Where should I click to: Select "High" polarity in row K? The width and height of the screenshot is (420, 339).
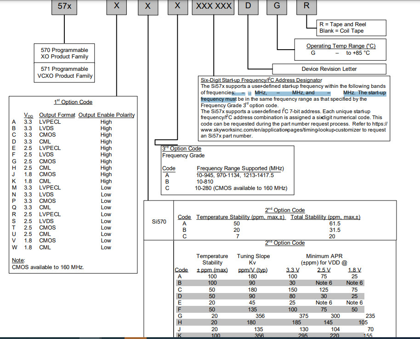coord(106,181)
